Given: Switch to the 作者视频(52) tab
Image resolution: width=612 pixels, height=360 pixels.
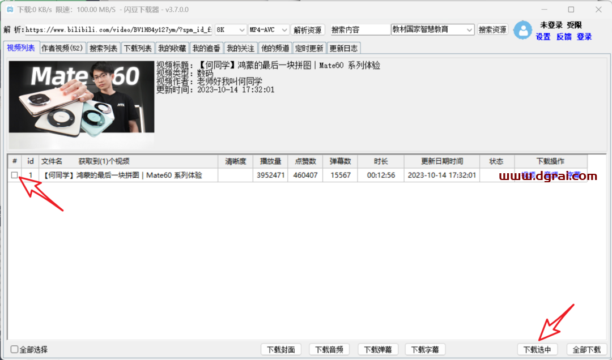Looking at the screenshot, I should pyautogui.click(x=62, y=48).
